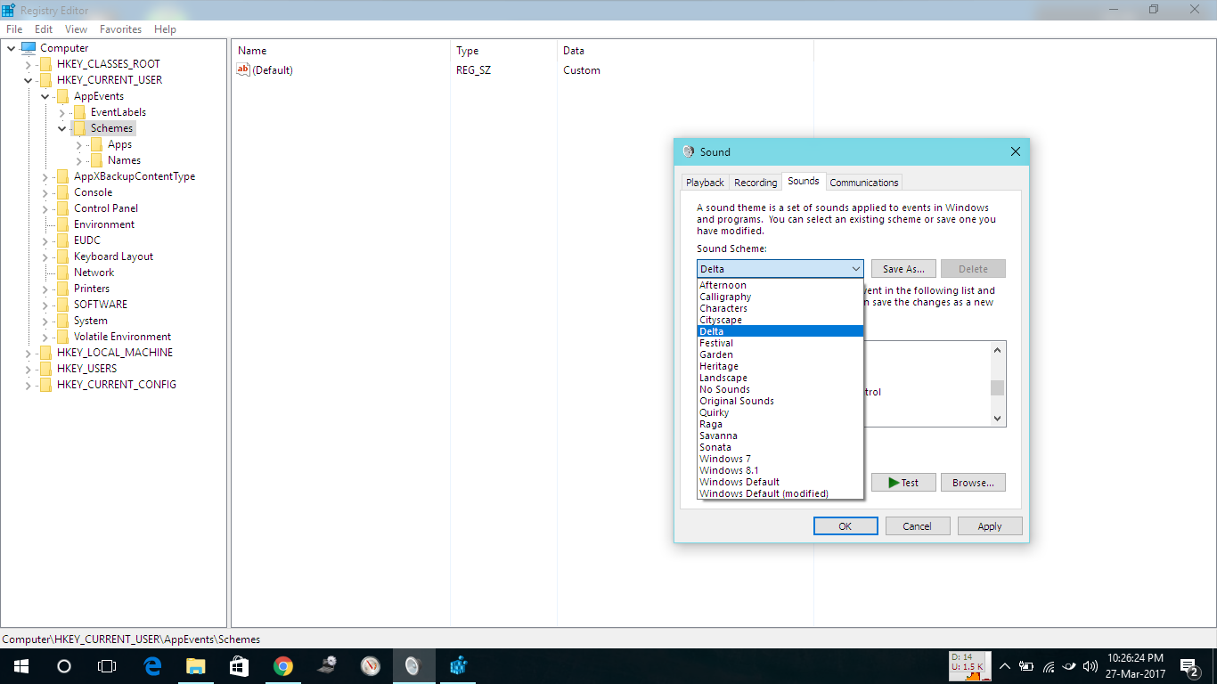
Task: Open the volume tray icon
Action: point(1090,665)
